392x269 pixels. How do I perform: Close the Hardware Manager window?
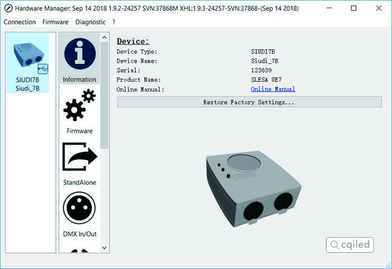click(x=379, y=8)
